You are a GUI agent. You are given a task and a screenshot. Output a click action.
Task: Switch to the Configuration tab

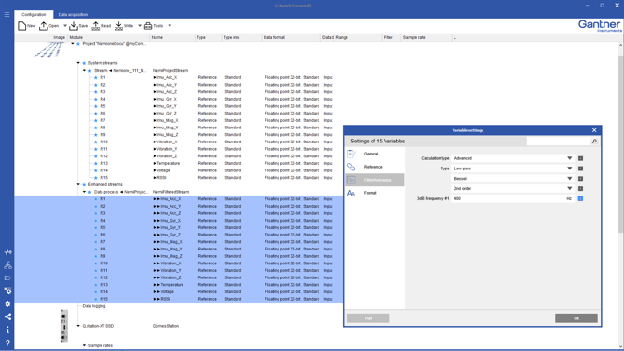coord(34,14)
